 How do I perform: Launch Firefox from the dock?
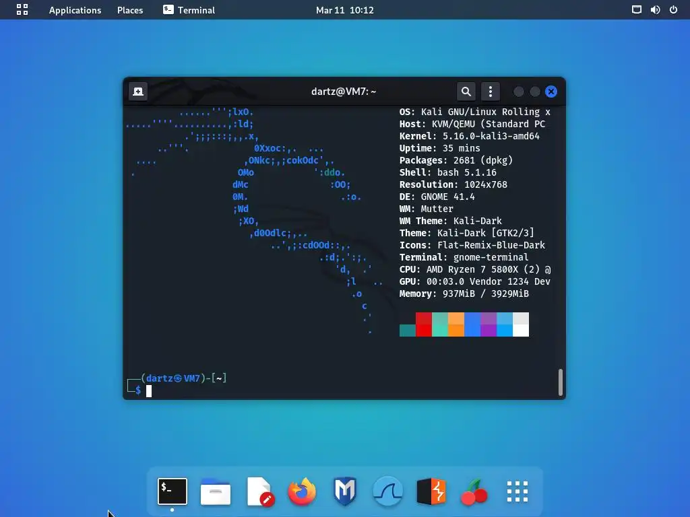coord(302,491)
